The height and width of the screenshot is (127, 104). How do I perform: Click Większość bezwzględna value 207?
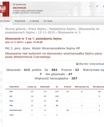tap(74, 78)
